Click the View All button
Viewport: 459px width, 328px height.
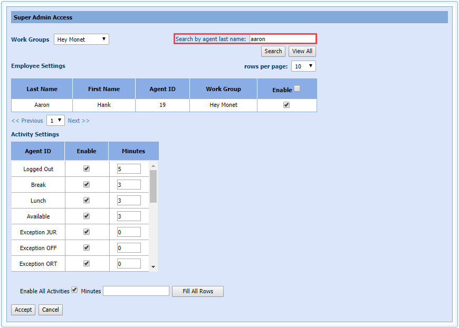[x=302, y=51]
